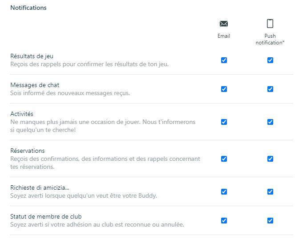
Task: Toggle Email checkbox for Activités
Action: pos(224,122)
